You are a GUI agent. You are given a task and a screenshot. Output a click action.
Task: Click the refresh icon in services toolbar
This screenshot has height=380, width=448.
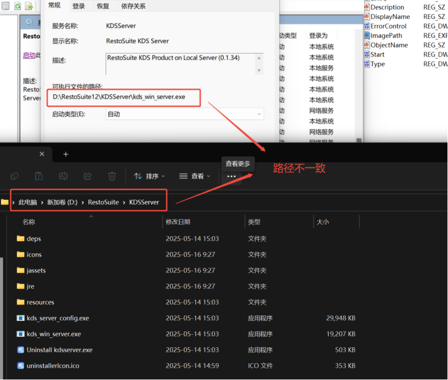[18, 6]
